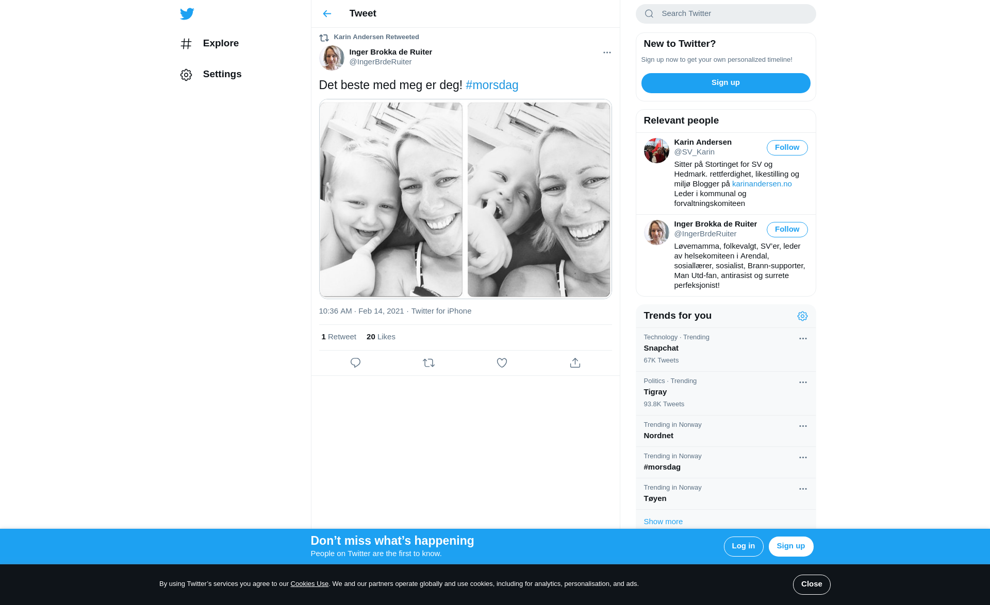990x605 pixels.
Task: Close the cookie notice
Action: tap(812, 584)
